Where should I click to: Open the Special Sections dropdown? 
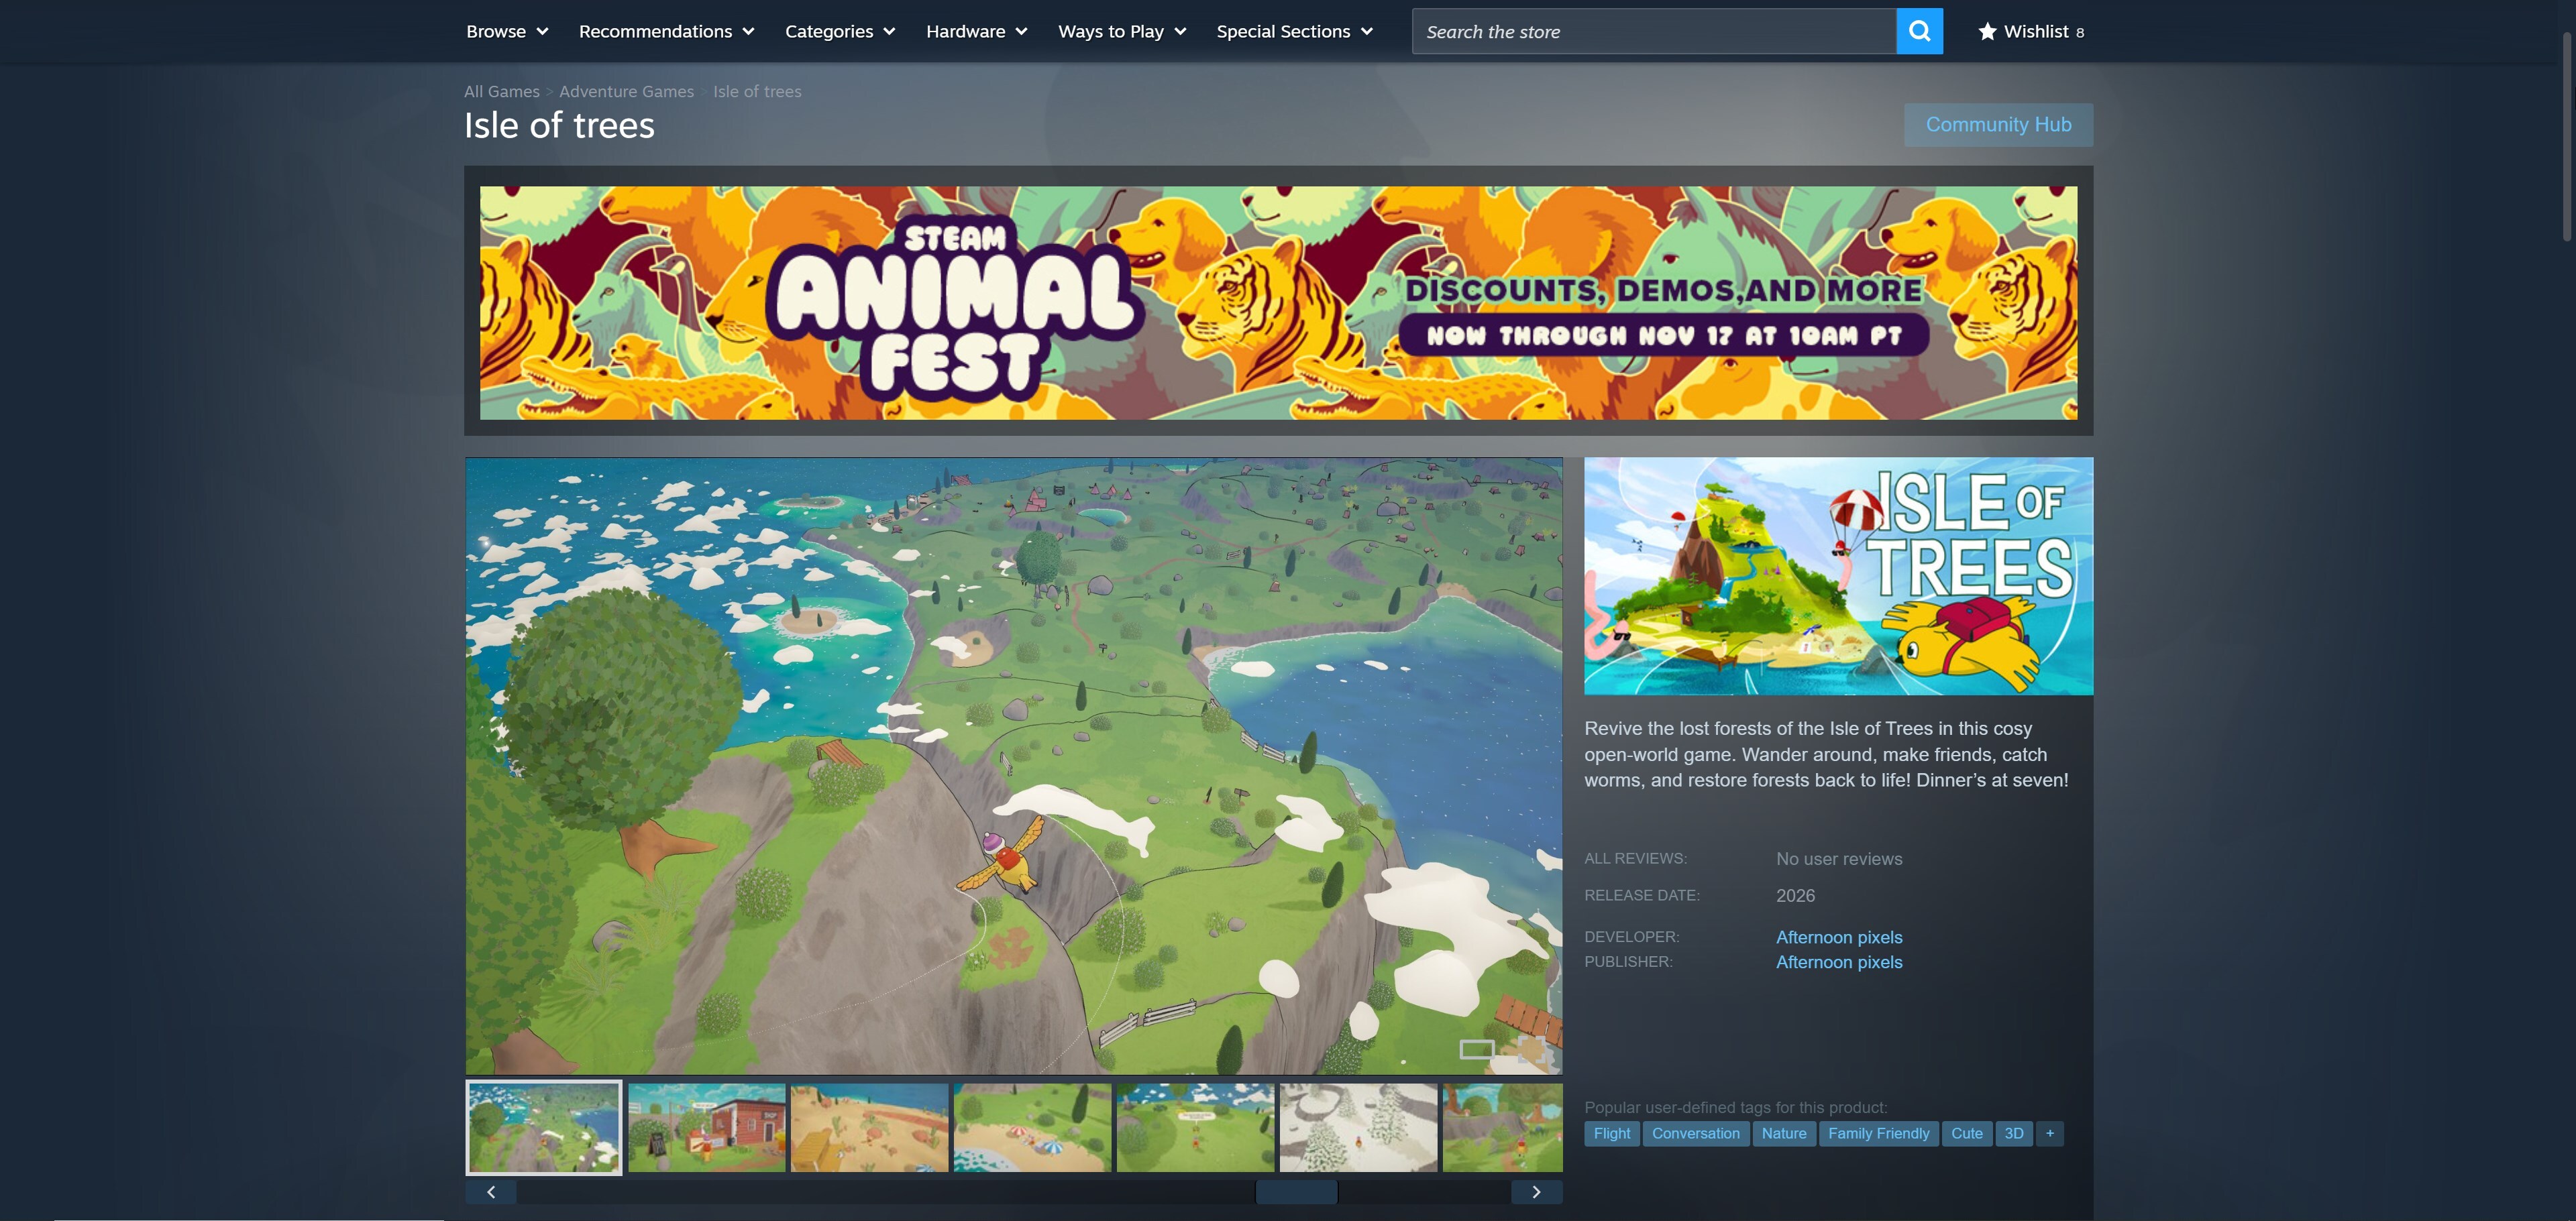[x=1294, y=32]
